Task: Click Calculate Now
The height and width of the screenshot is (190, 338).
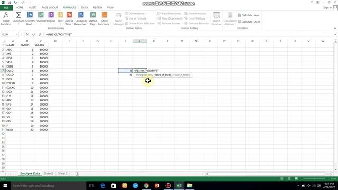Action: 248,15
